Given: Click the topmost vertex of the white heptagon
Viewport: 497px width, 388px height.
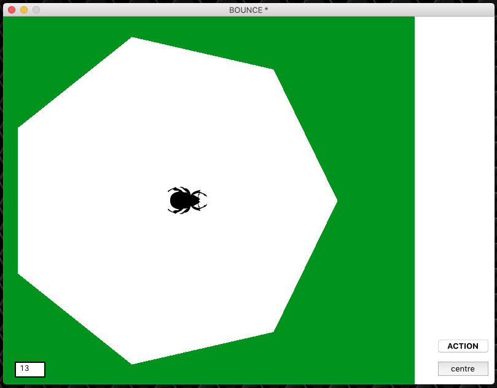Looking at the screenshot, I should pos(132,39).
